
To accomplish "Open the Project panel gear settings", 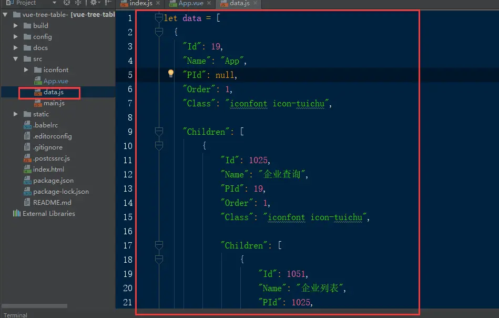I will [x=95, y=3].
